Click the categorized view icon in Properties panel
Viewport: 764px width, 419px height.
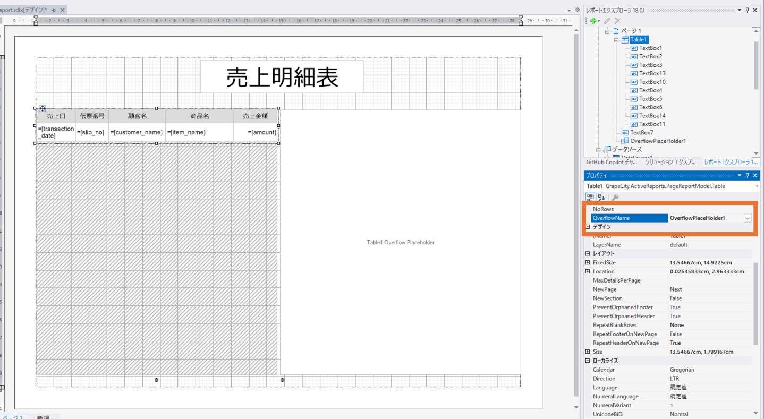pyautogui.click(x=590, y=197)
